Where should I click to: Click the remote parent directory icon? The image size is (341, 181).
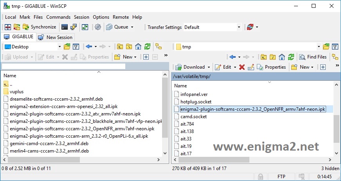pyautogui.click(x=263, y=57)
